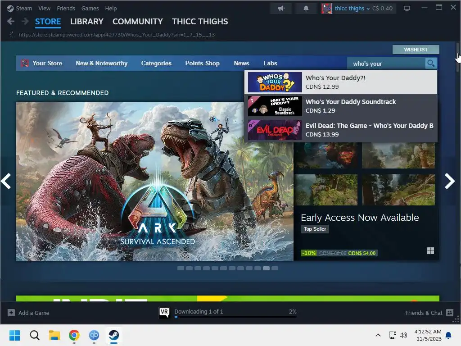This screenshot has width=461, height=346.
Task: Open the New & Noteworthy dropdown
Action: point(102,63)
